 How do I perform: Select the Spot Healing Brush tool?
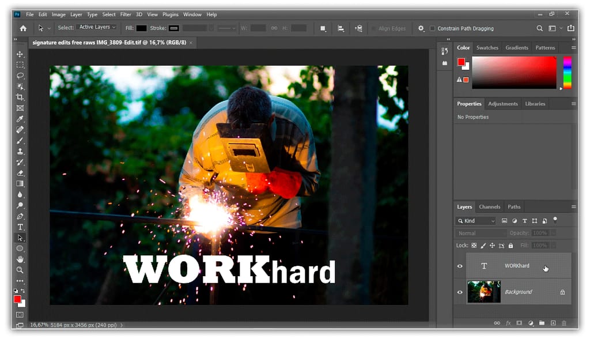(x=20, y=130)
